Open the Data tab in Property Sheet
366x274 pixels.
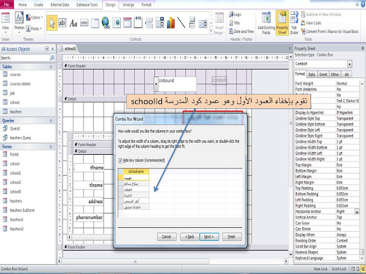click(312, 75)
